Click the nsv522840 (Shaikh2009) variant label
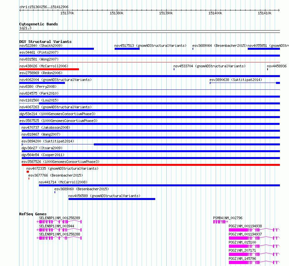Viewport: 289px width, 266px height. pyautogui.click(x=41, y=46)
